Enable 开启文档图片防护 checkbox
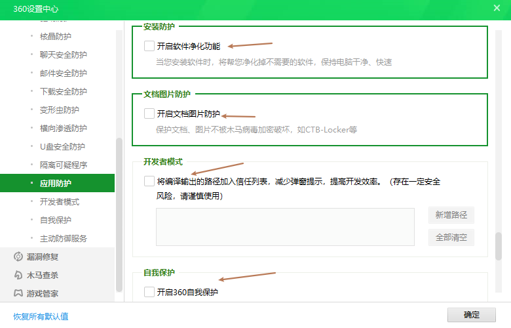 149,113
